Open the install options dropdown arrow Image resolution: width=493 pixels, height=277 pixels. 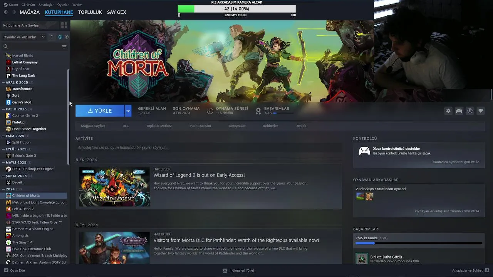pyautogui.click(x=128, y=111)
